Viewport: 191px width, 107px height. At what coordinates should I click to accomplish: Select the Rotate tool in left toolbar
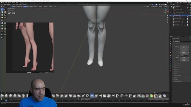(x=5, y=32)
